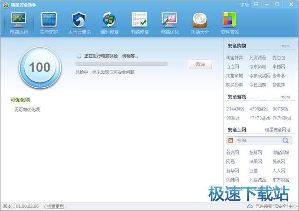Click the cloud security status icon
This screenshot has height=211, width=299.
pyautogui.click(x=250, y=206)
